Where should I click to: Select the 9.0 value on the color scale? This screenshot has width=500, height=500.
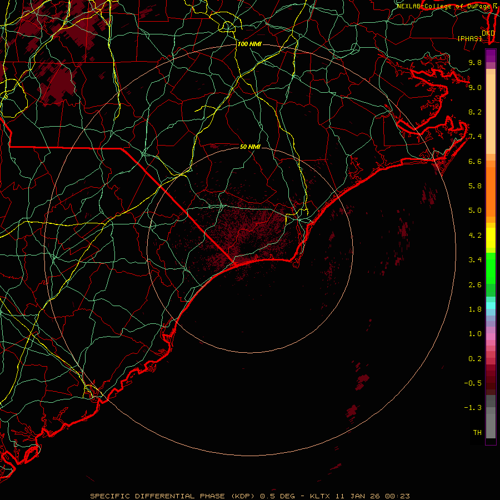475,87
